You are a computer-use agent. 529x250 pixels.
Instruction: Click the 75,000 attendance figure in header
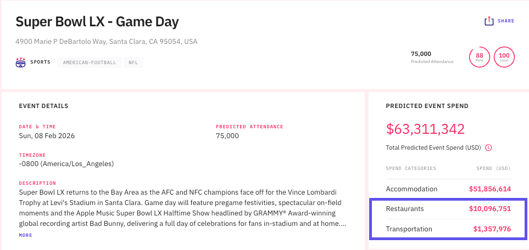(421, 54)
